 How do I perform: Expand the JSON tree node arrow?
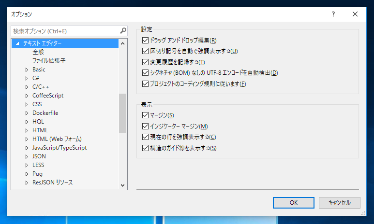coord(27,156)
